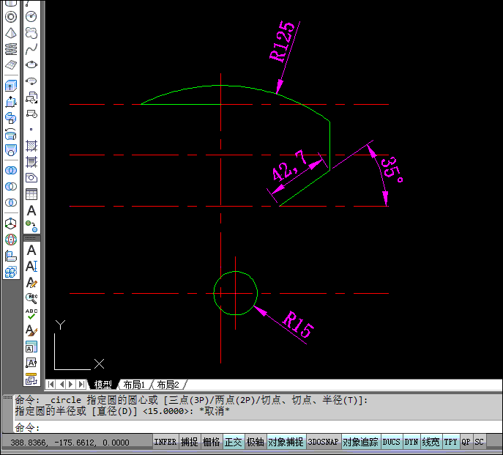Select the 3D Array tool

11,272
